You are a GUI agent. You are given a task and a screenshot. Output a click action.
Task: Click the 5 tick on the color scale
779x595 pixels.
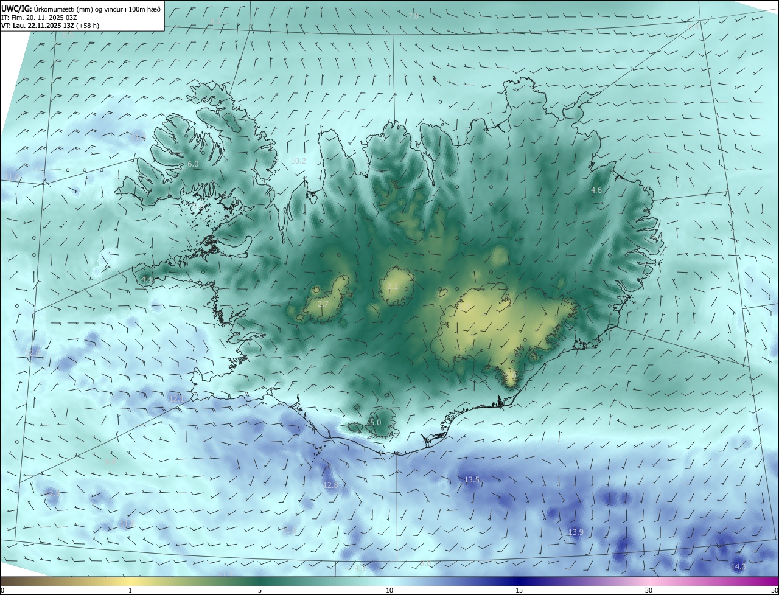pyautogui.click(x=260, y=590)
